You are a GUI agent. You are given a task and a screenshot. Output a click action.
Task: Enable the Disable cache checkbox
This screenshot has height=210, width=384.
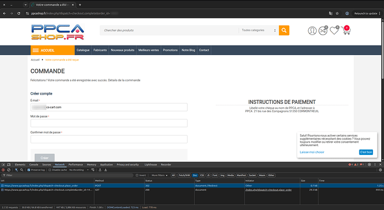click(x=50, y=170)
